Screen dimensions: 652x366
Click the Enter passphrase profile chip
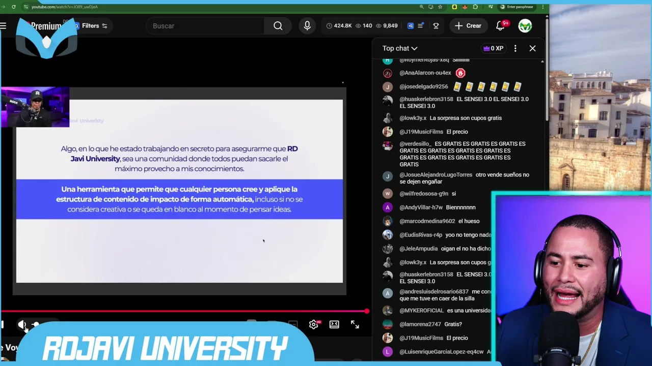[517, 7]
